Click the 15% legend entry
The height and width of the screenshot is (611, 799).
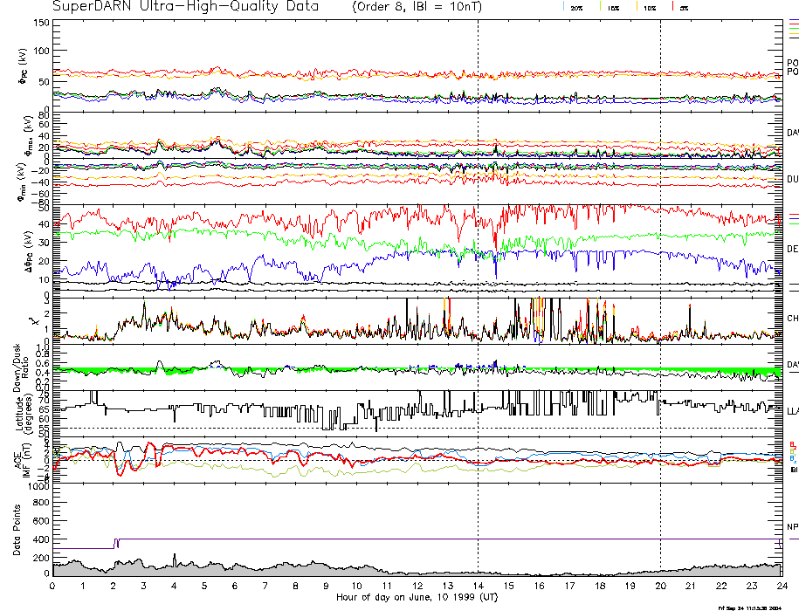point(615,7)
